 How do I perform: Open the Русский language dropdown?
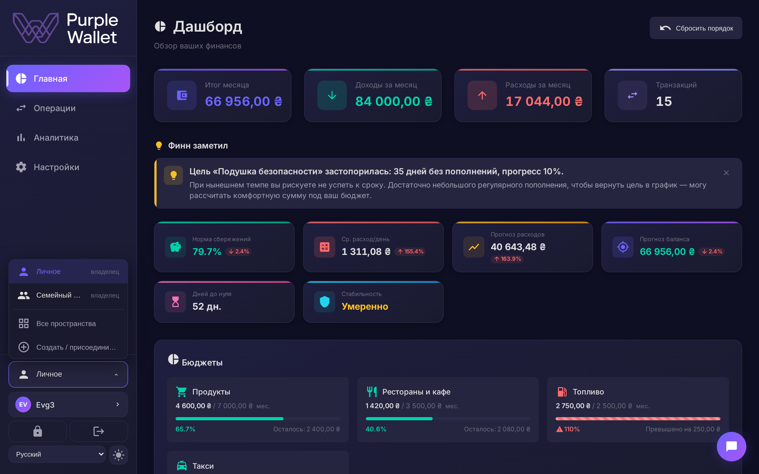(x=57, y=454)
